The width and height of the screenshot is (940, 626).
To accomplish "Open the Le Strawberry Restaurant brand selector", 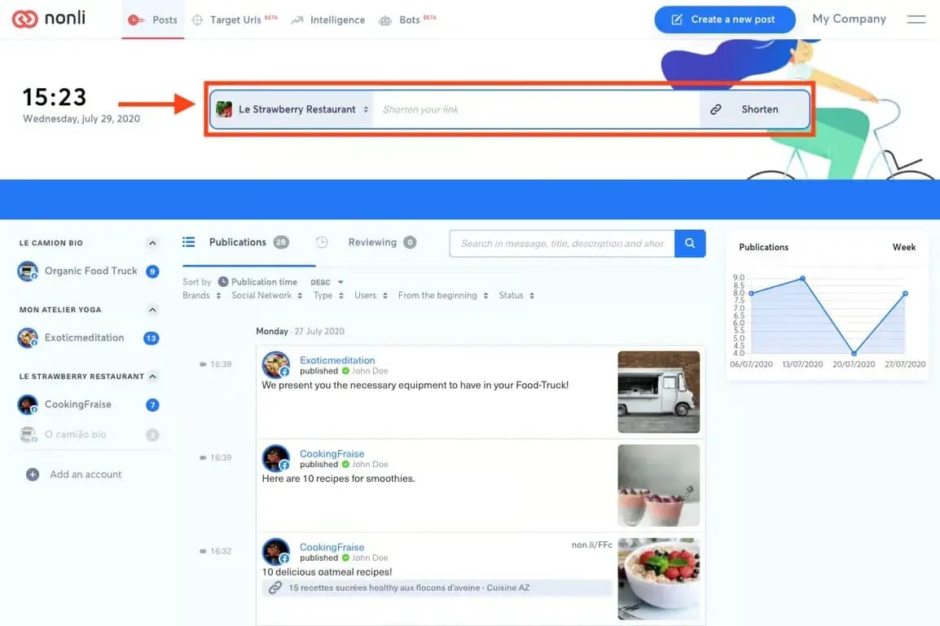I will click(x=292, y=109).
